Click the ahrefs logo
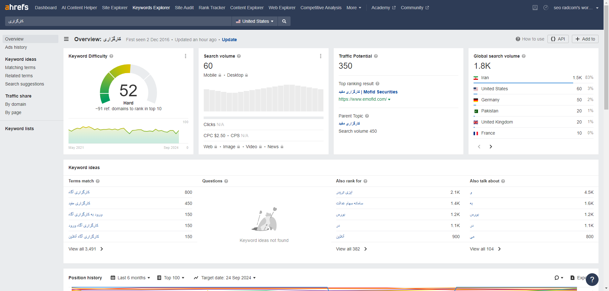This screenshot has width=609, height=291. (x=16, y=7)
